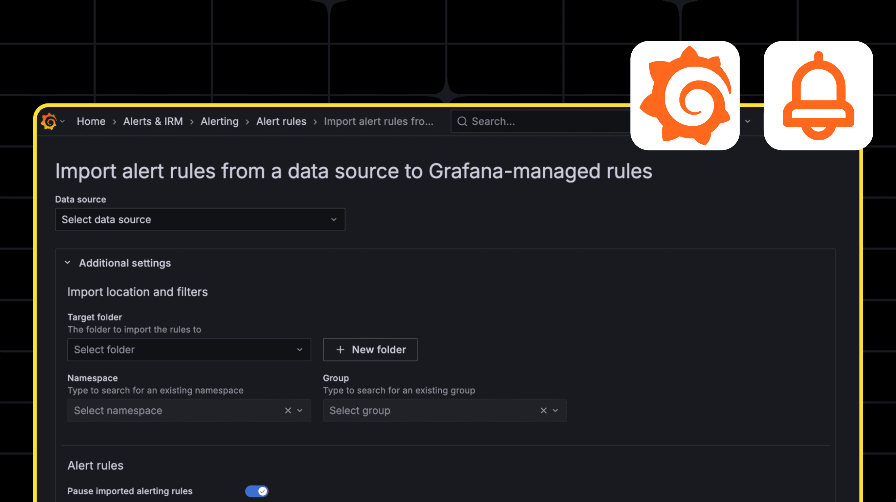Click the caret icon right of the search bar
The width and height of the screenshot is (896, 502).
(748, 121)
